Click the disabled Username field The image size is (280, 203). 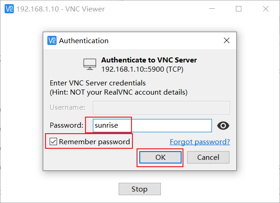[x=161, y=108]
